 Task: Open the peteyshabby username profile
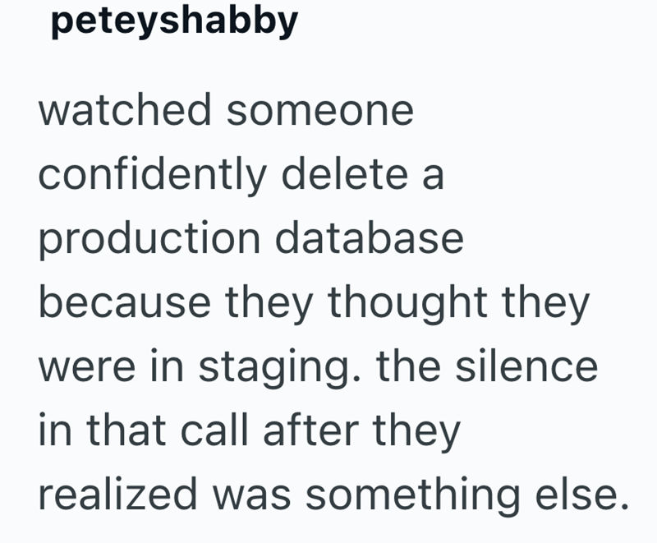(174, 22)
